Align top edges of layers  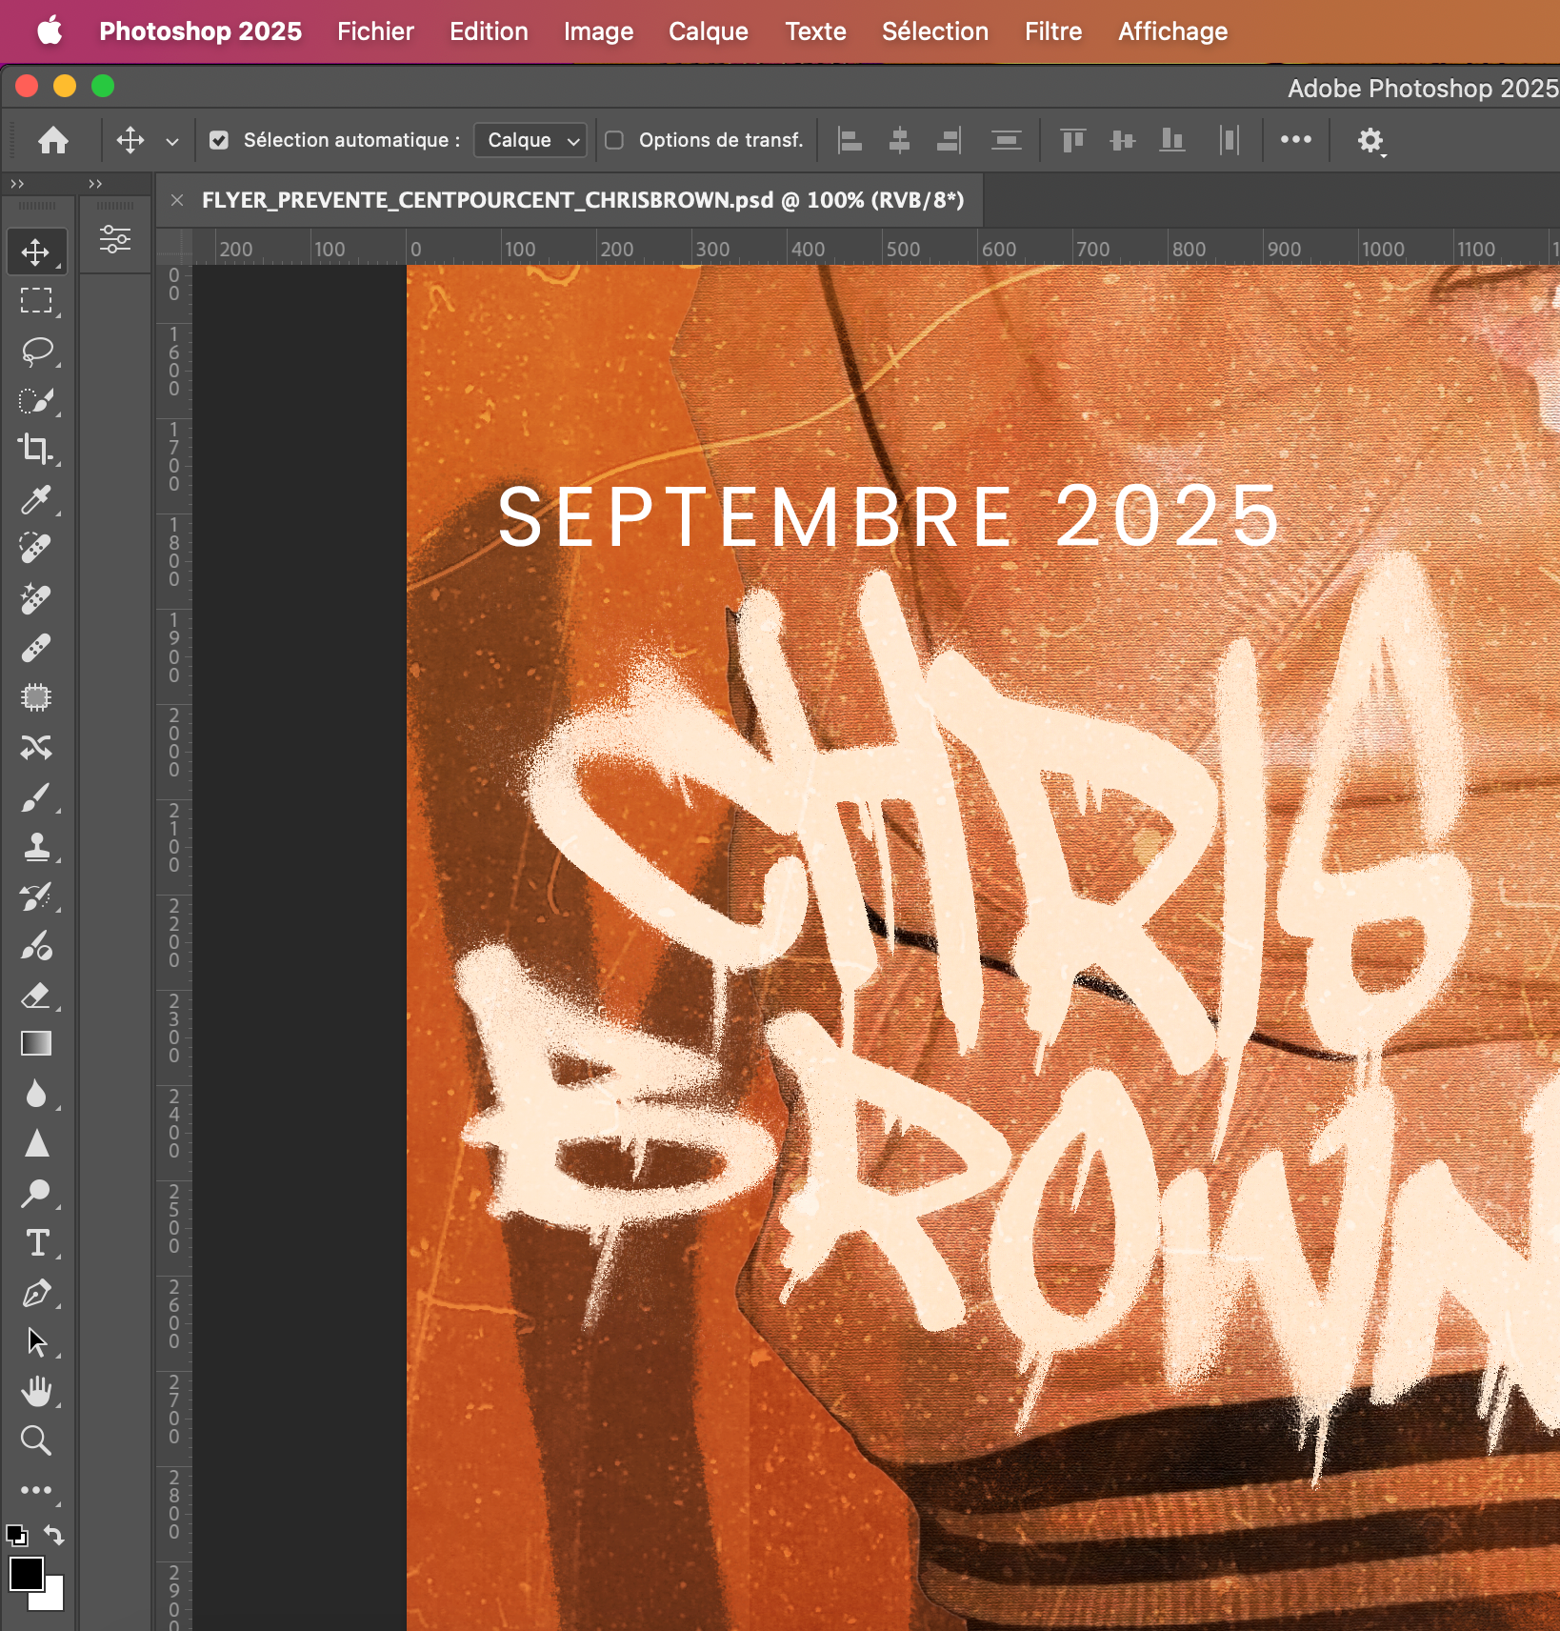click(1073, 140)
